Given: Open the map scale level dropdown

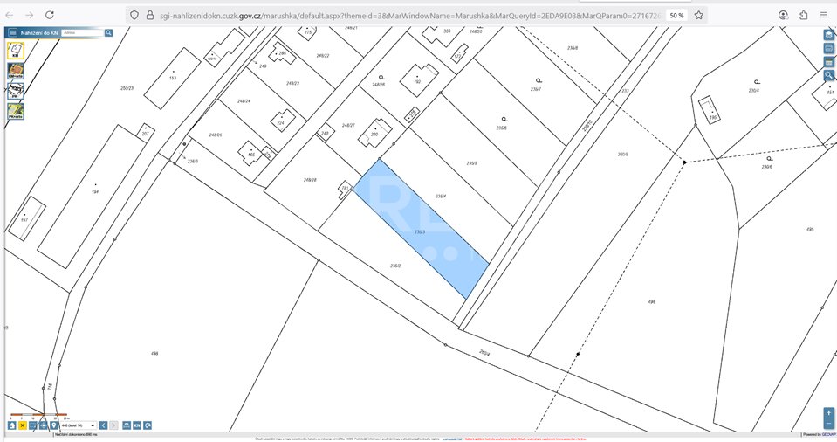Looking at the screenshot, I should click(x=79, y=425).
